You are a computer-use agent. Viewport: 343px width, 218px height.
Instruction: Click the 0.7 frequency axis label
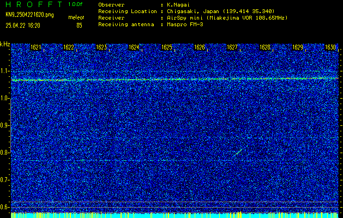[4, 180]
